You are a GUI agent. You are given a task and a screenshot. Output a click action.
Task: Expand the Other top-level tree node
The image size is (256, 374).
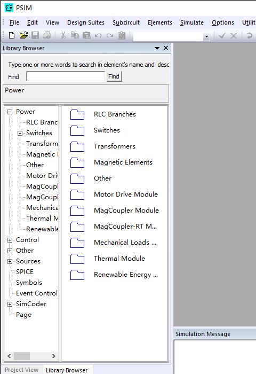coord(10,251)
